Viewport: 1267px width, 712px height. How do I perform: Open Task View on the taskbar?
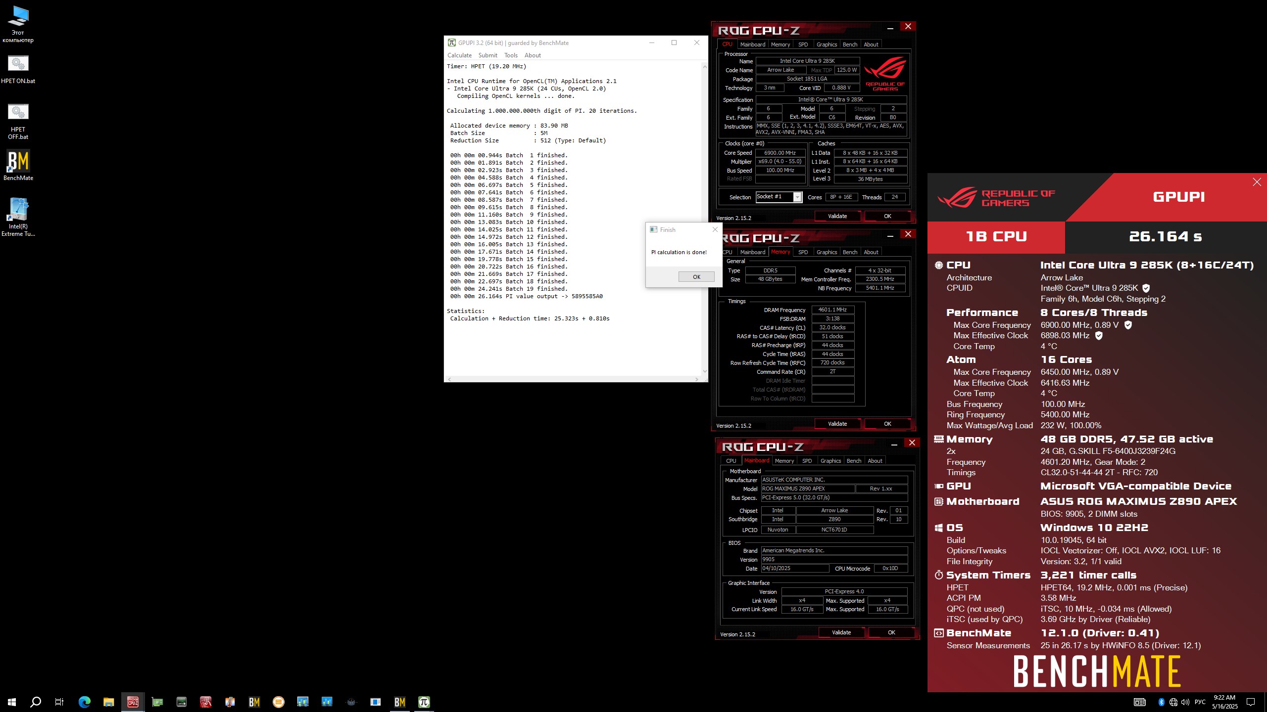59,702
